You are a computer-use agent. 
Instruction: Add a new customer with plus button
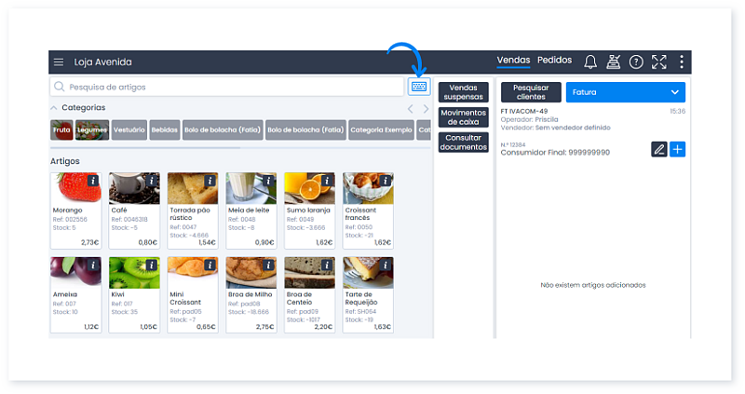(678, 149)
